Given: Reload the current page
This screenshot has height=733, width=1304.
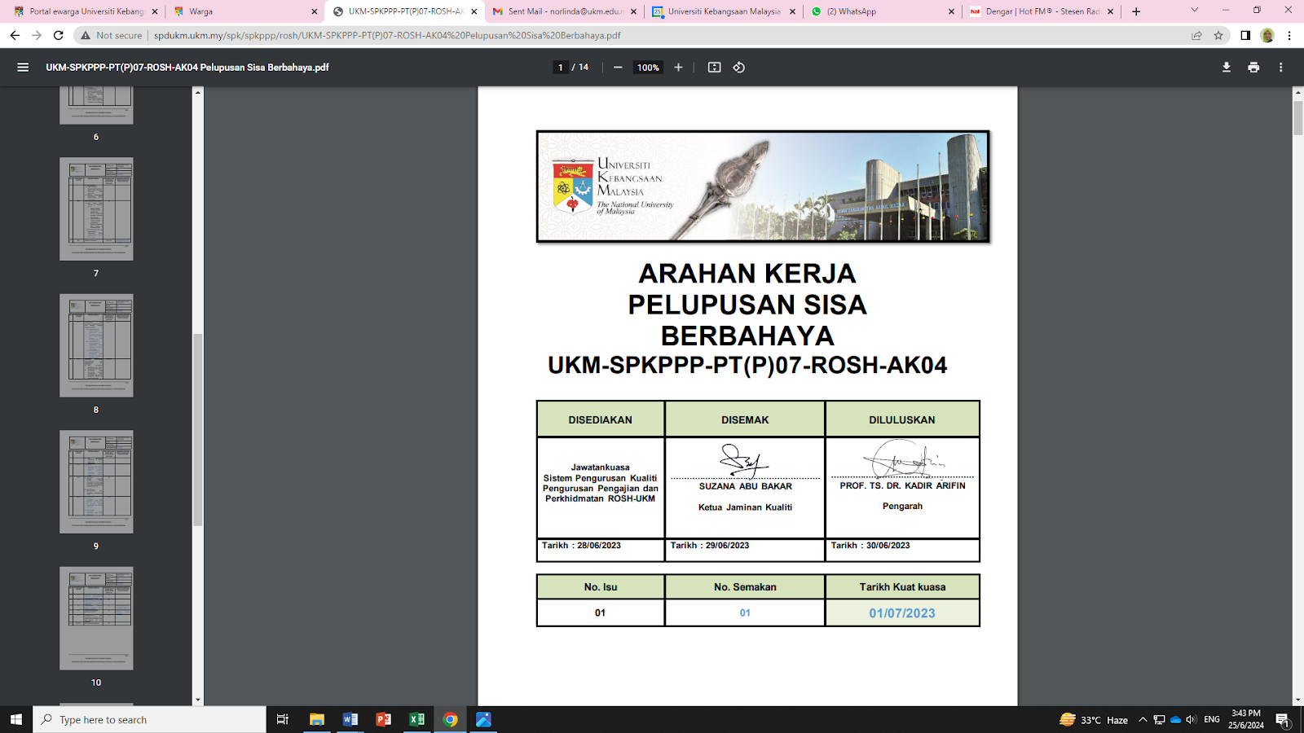Looking at the screenshot, I should click(59, 35).
